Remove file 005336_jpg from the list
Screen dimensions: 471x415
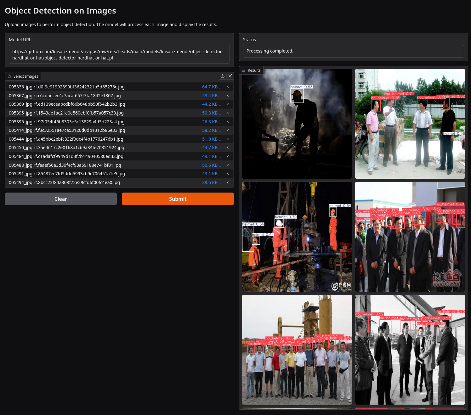point(228,87)
